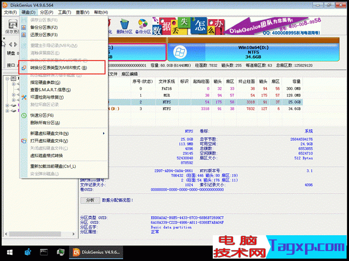The width and height of the screenshot is (349, 261).
Task: Go to previous disk with left arrow
Action: [11, 44]
